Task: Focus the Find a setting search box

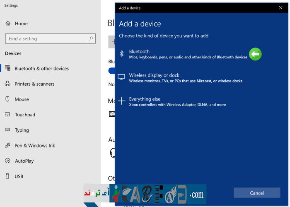Action: tap(46, 39)
